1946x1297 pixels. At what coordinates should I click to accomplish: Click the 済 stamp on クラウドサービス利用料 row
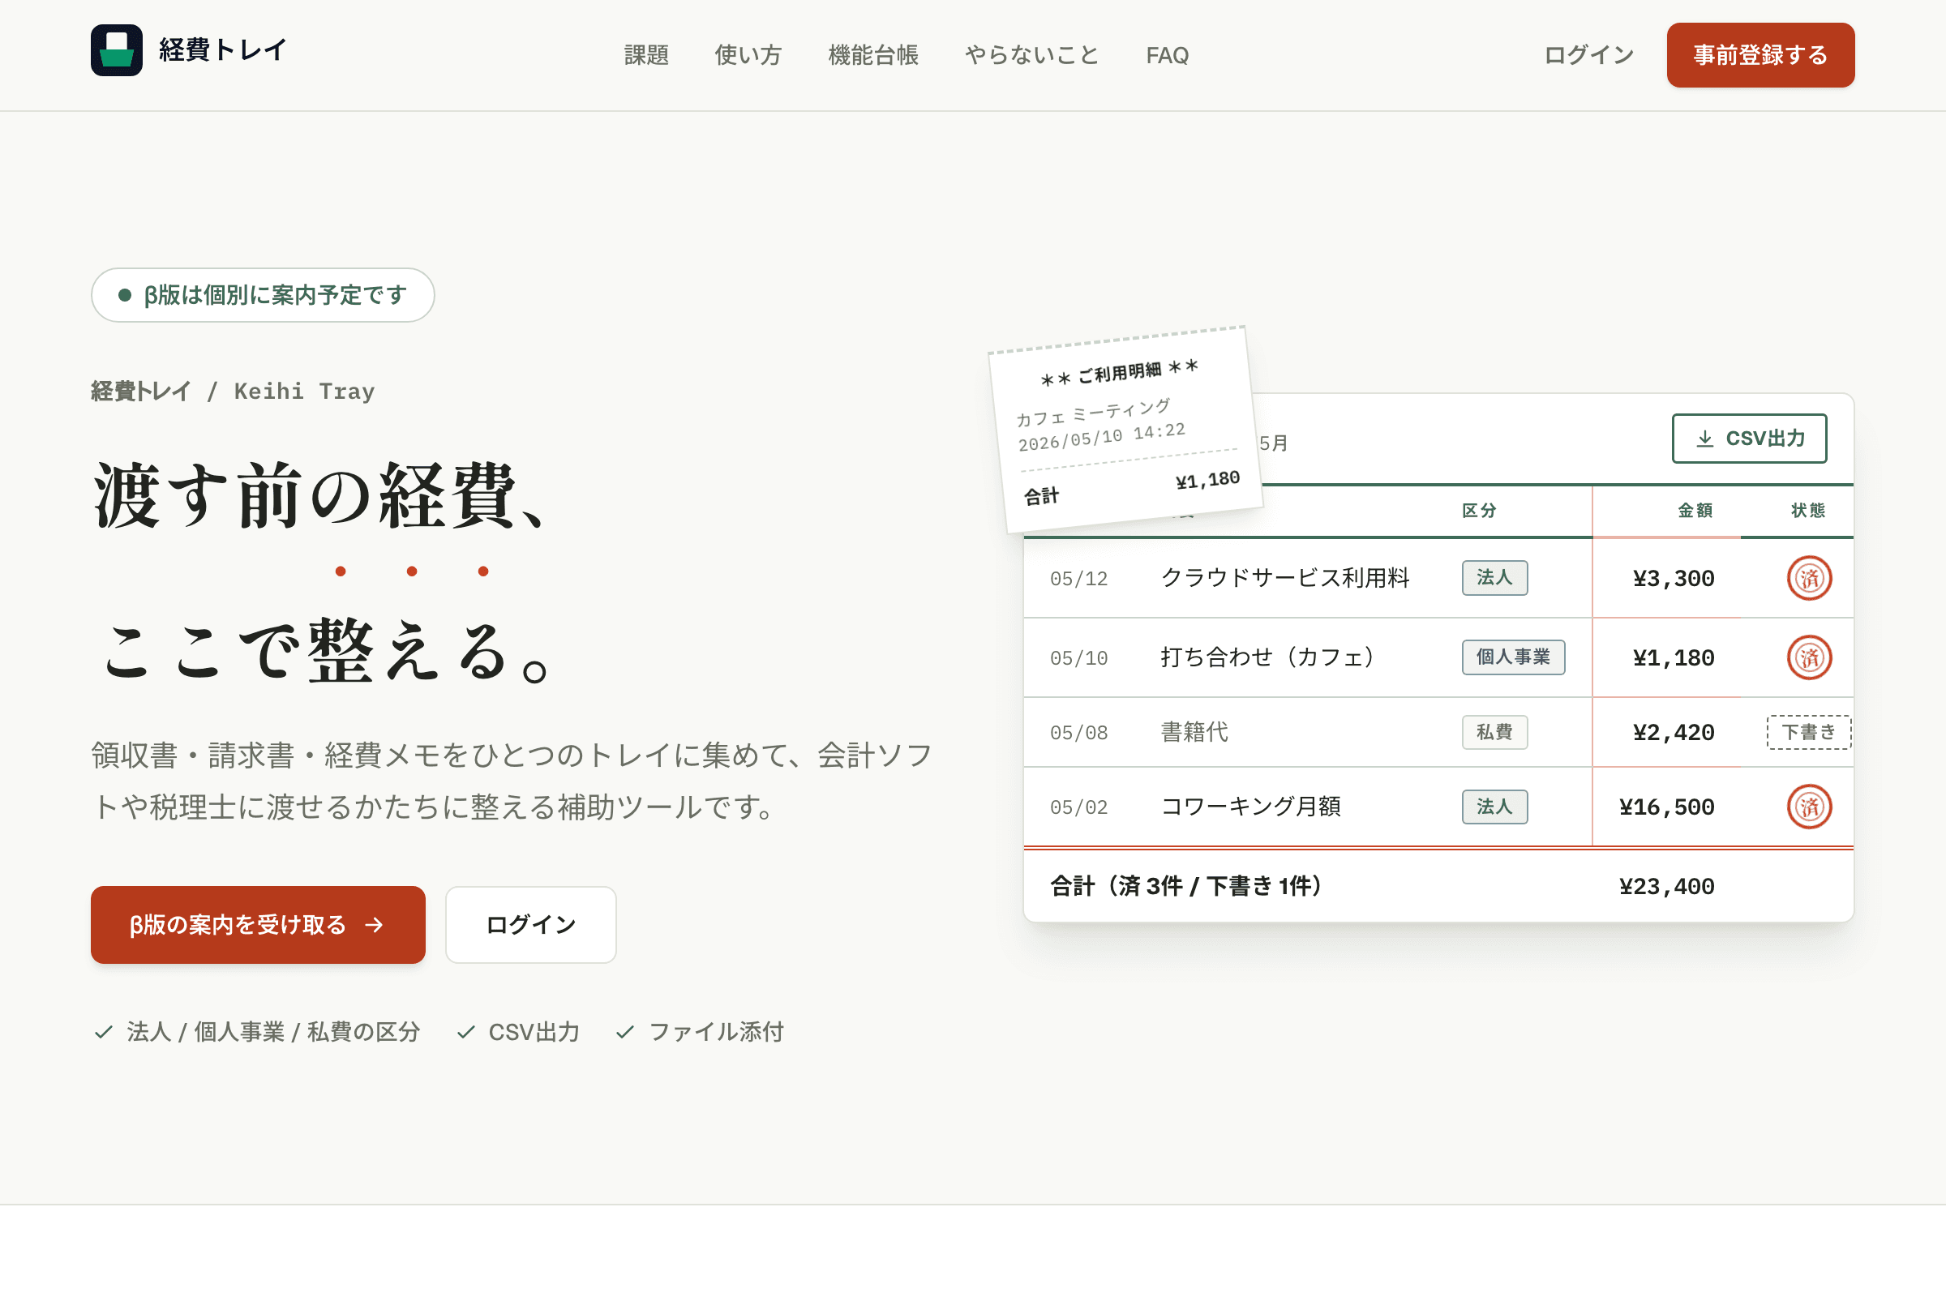(1809, 578)
